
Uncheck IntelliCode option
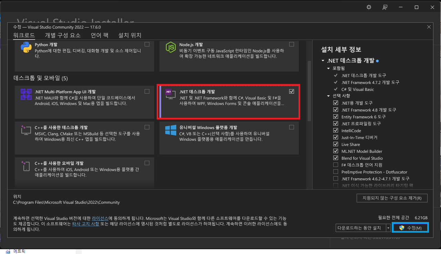point(336,130)
